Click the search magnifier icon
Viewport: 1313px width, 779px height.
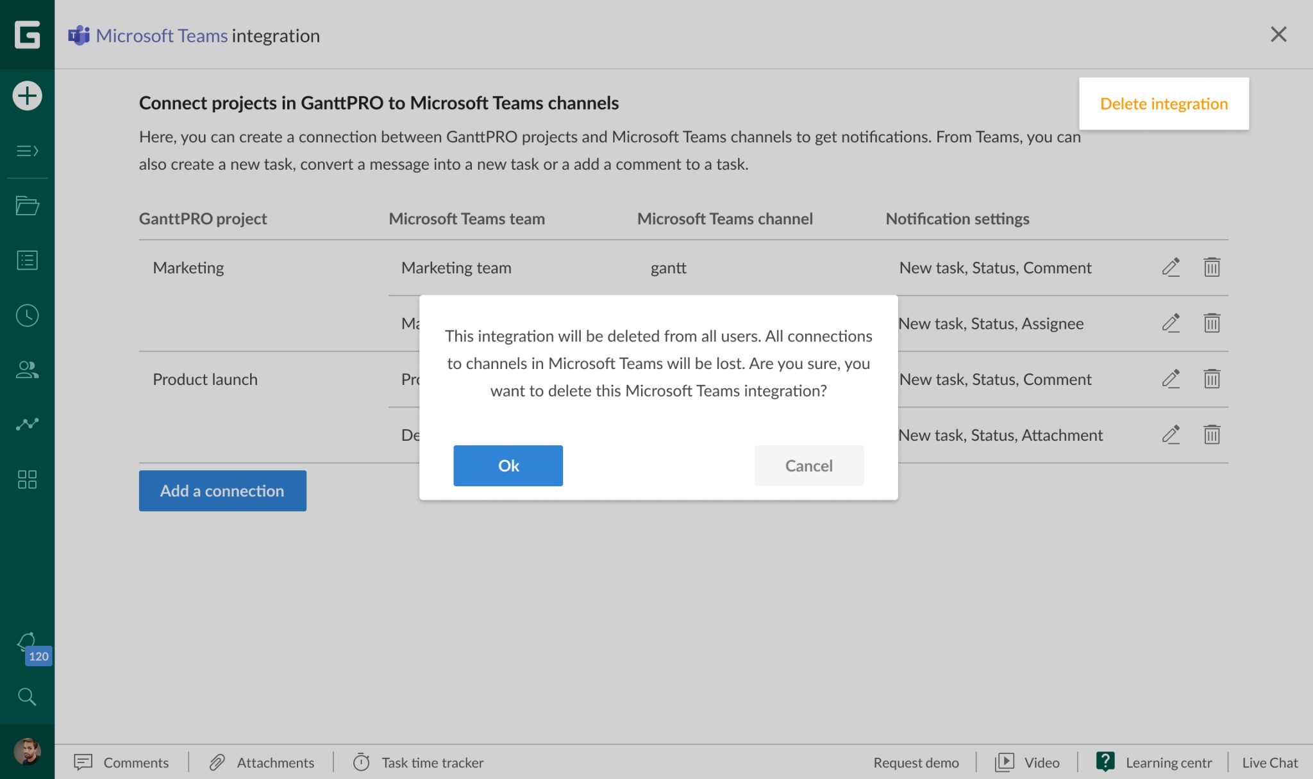[x=27, y=696]
